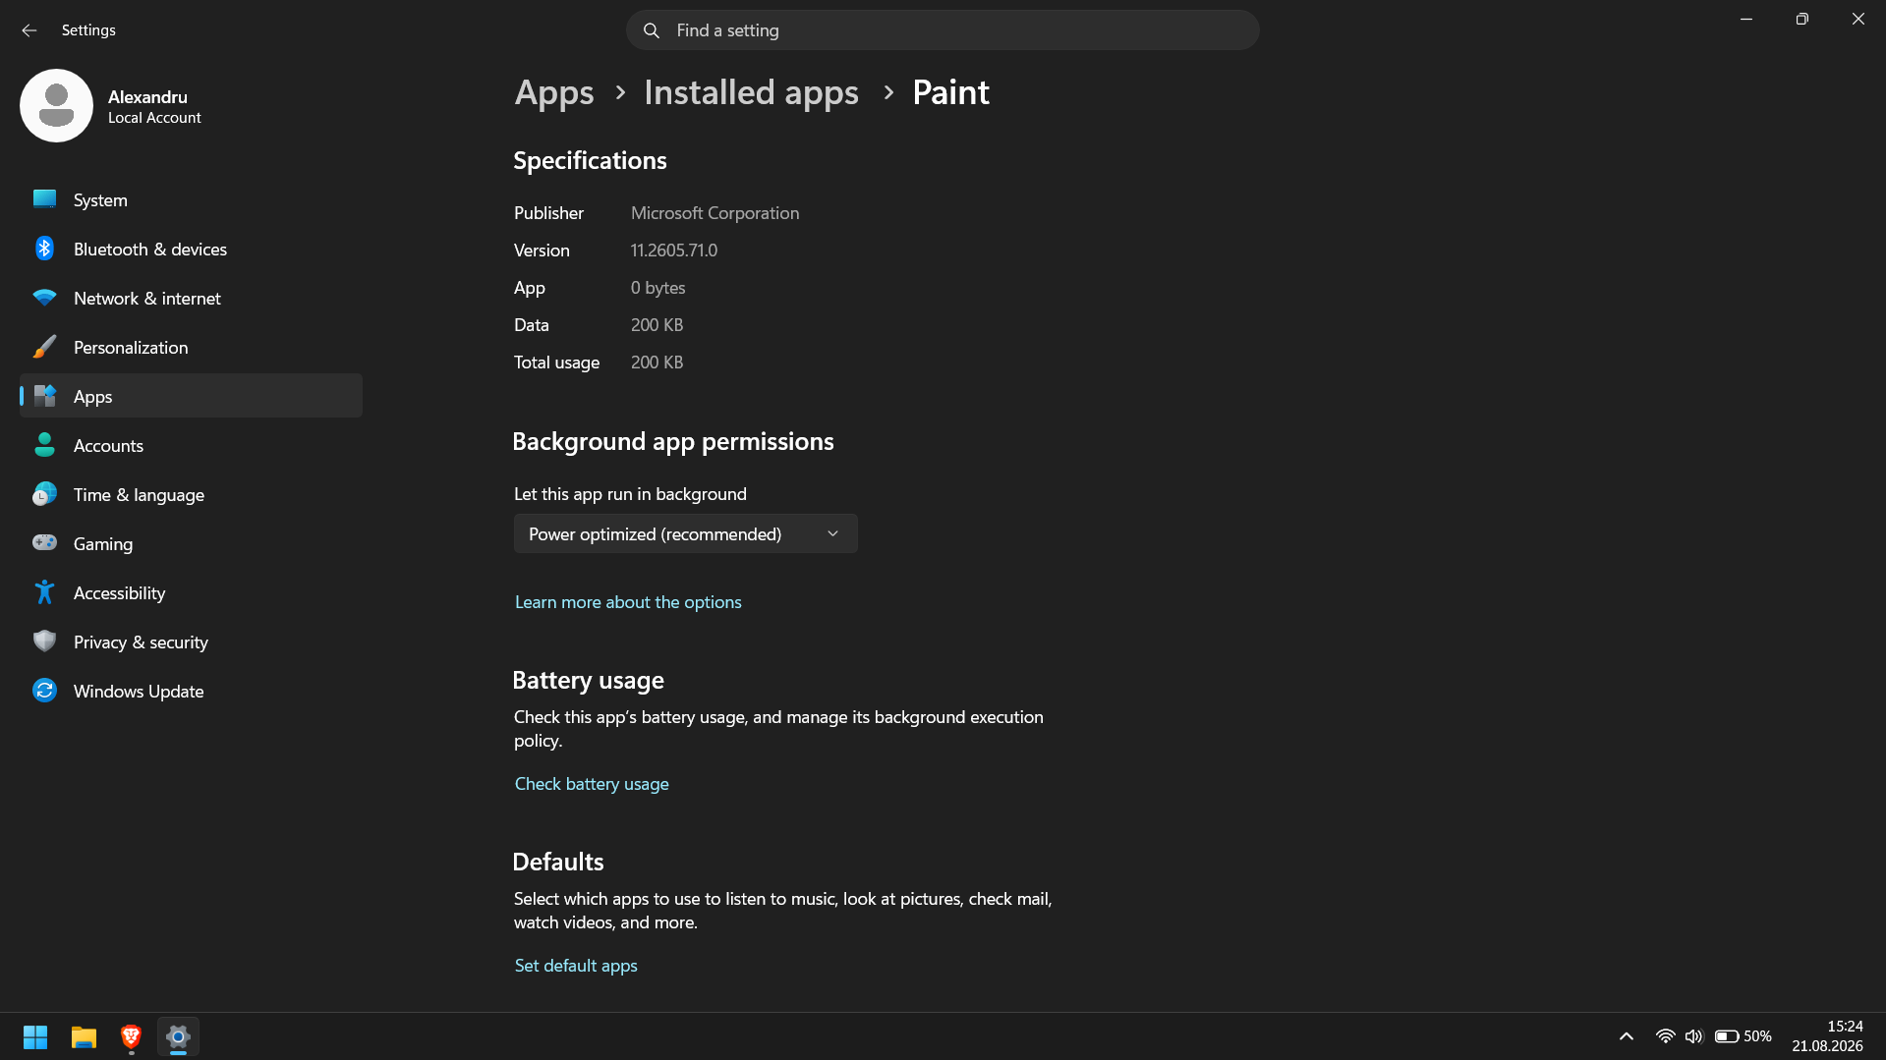Click the Defaults heading
This screenshot has height=1060, width=1886.
558,862
